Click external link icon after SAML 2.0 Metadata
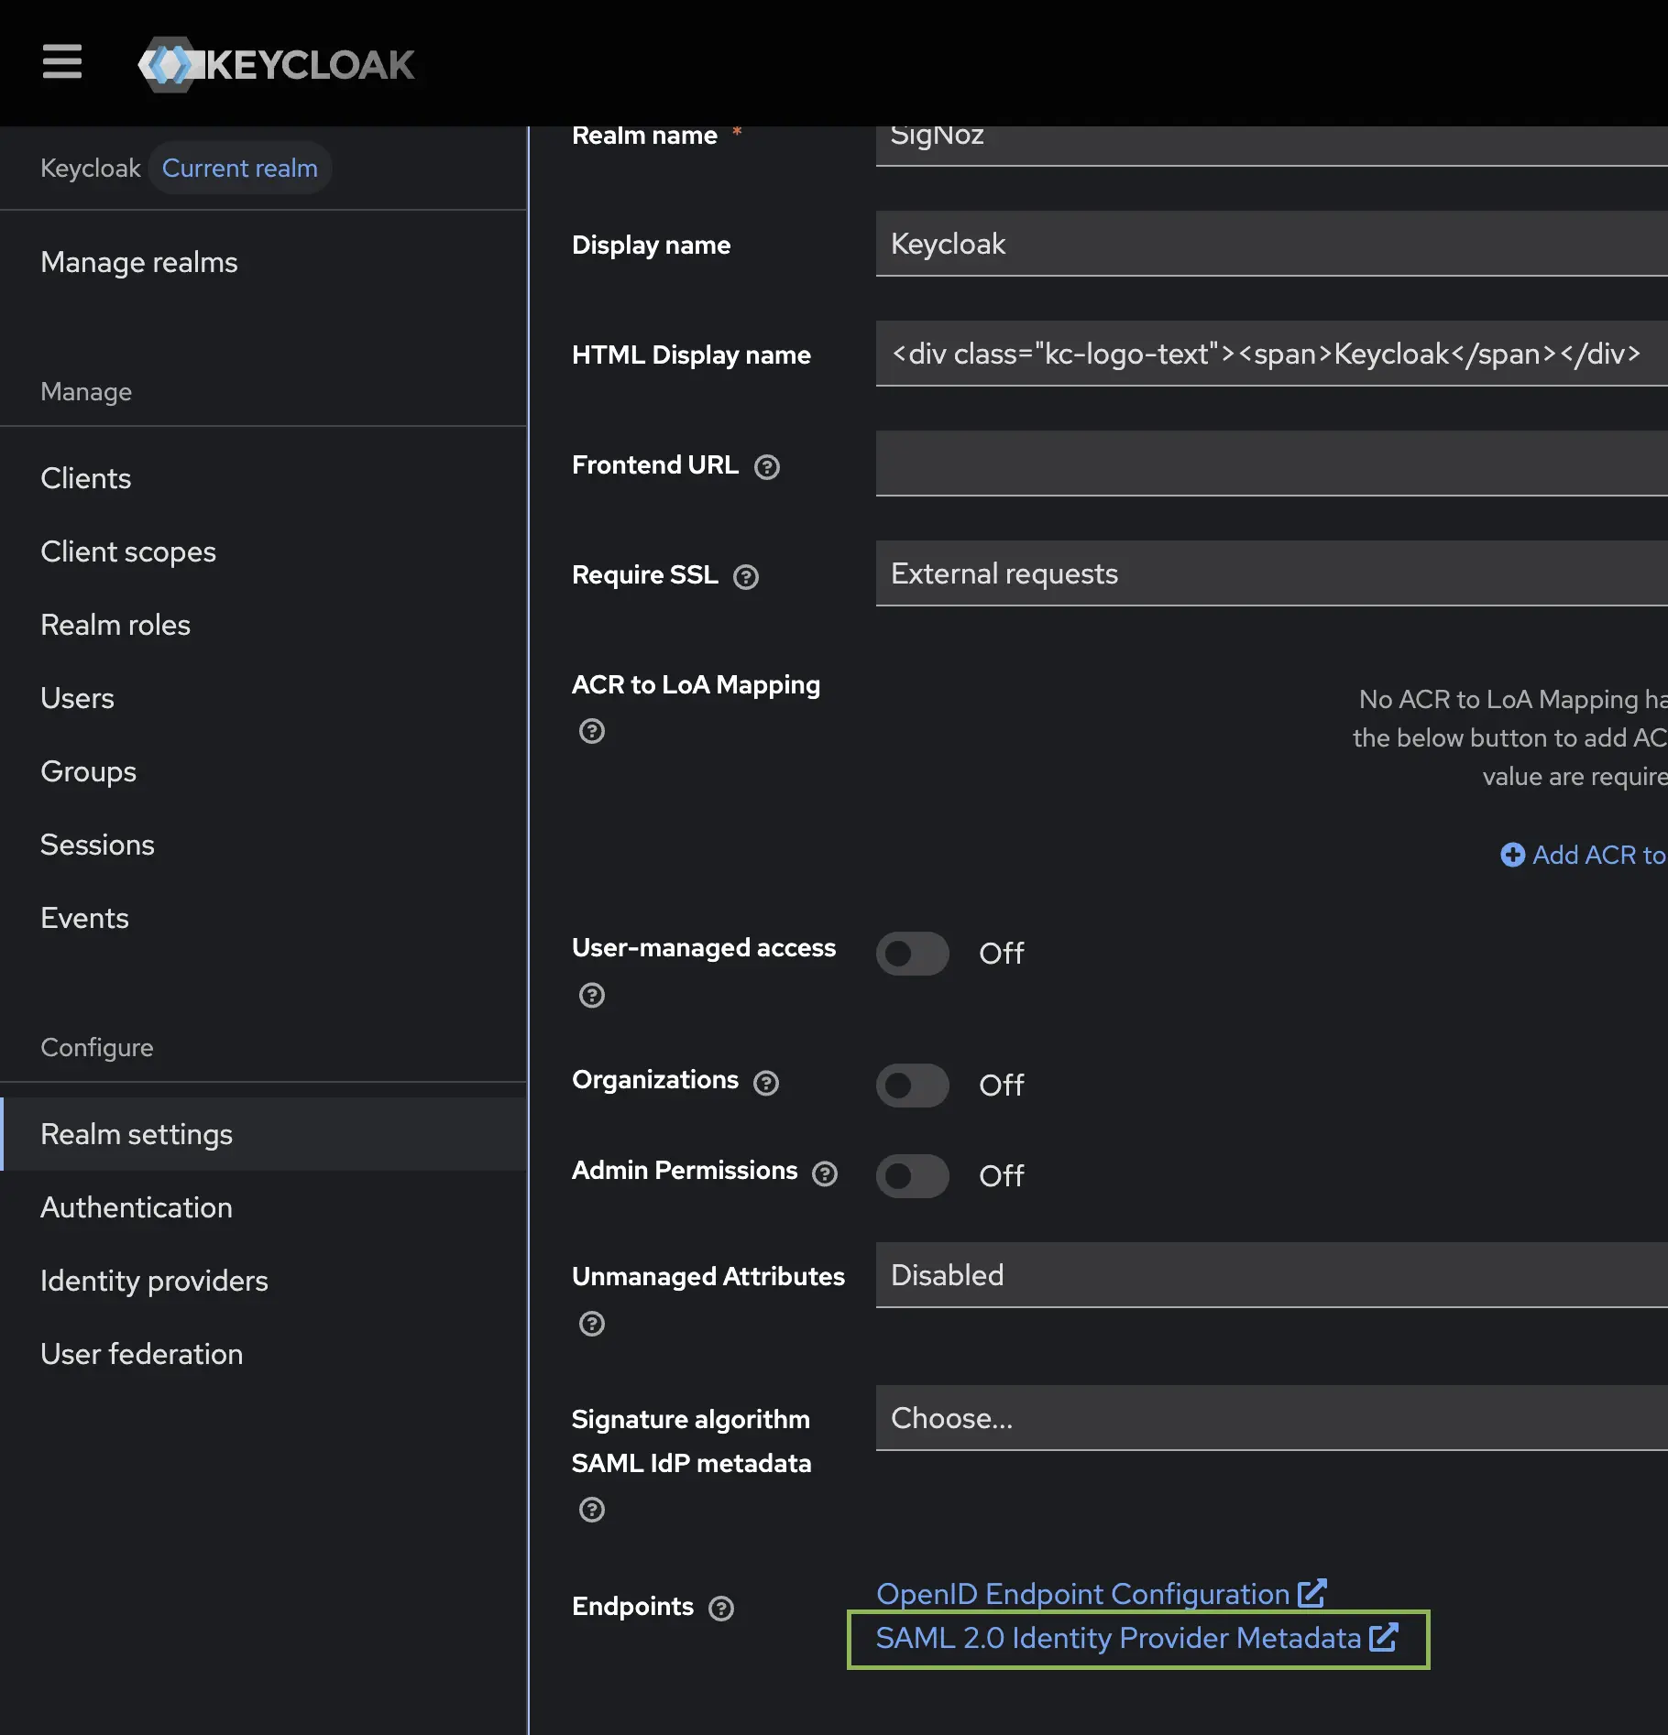Screen dimensions: 1668x1735 click(x=1384, y=1637)
